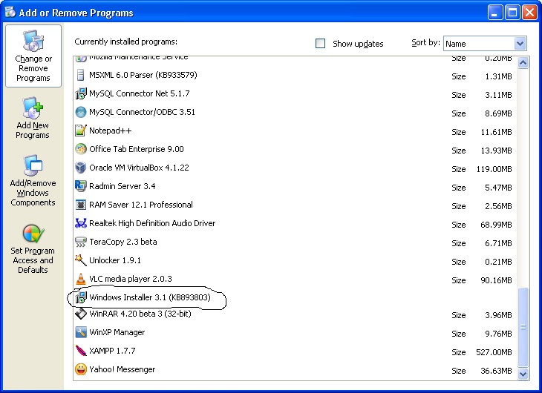Select the XAMPP 1.7.7 entry
The image size is (542, 393).
294,351
